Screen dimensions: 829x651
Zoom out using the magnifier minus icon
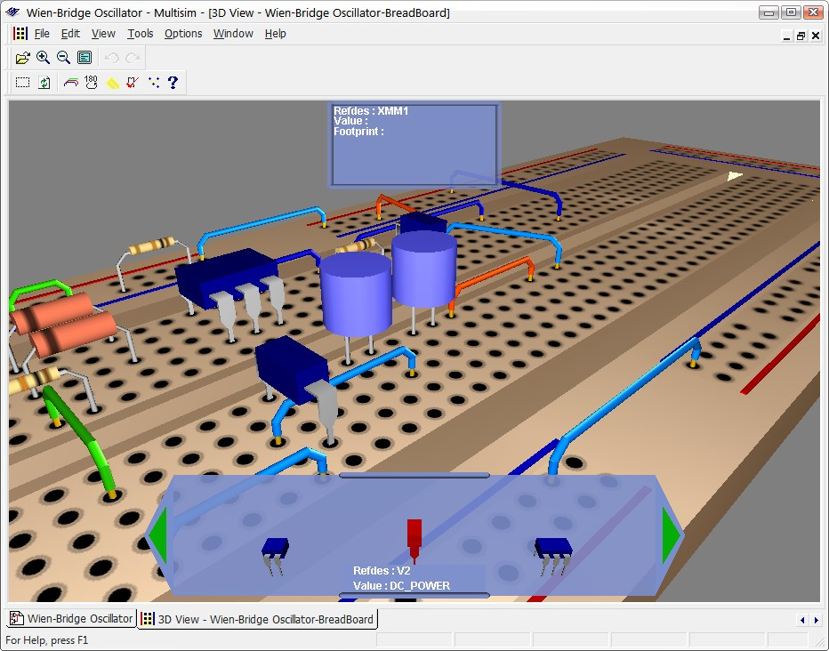[x=63, y=58]
